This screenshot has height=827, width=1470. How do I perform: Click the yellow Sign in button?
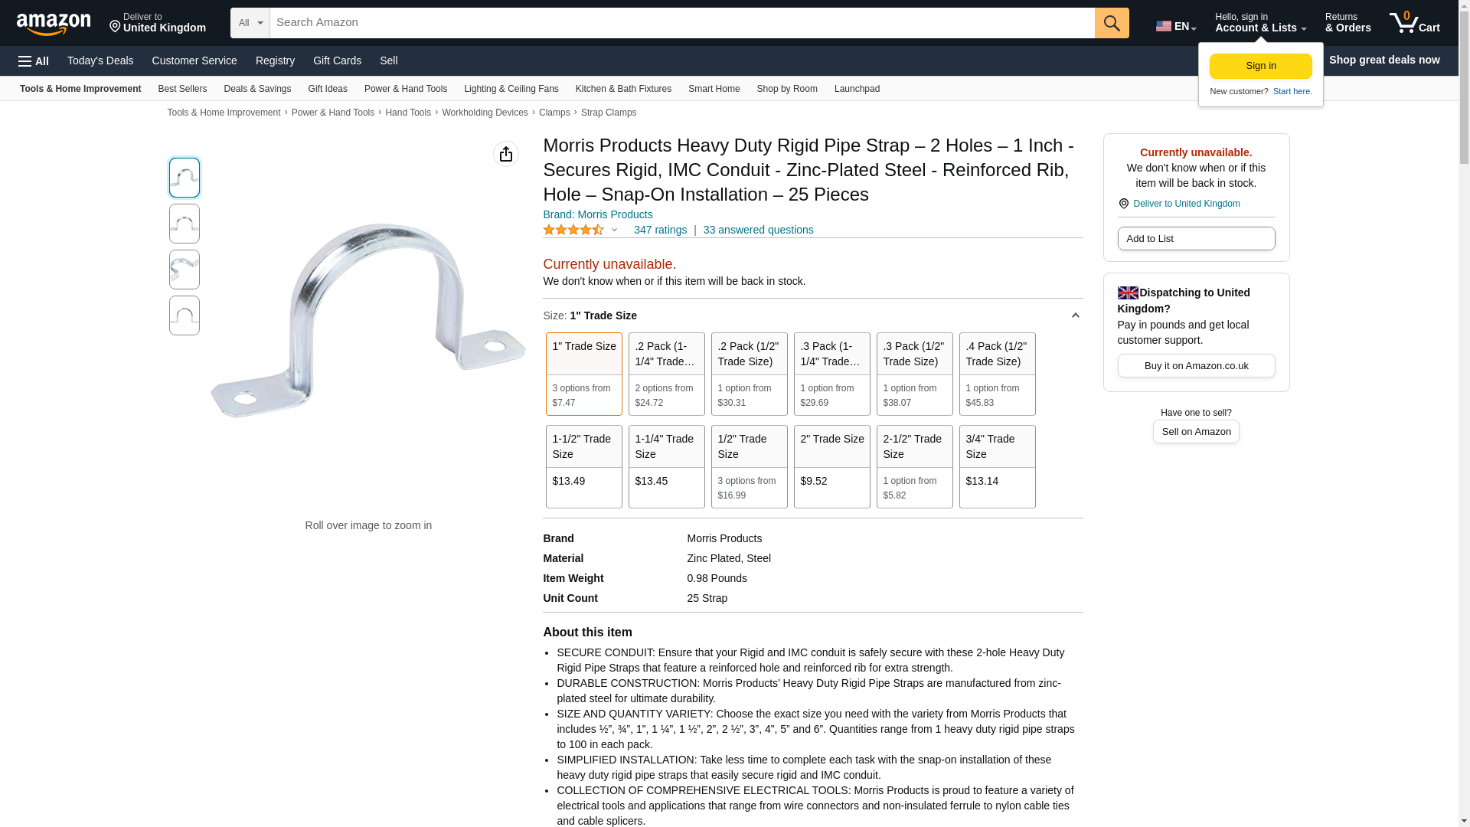pos(1260,66)
